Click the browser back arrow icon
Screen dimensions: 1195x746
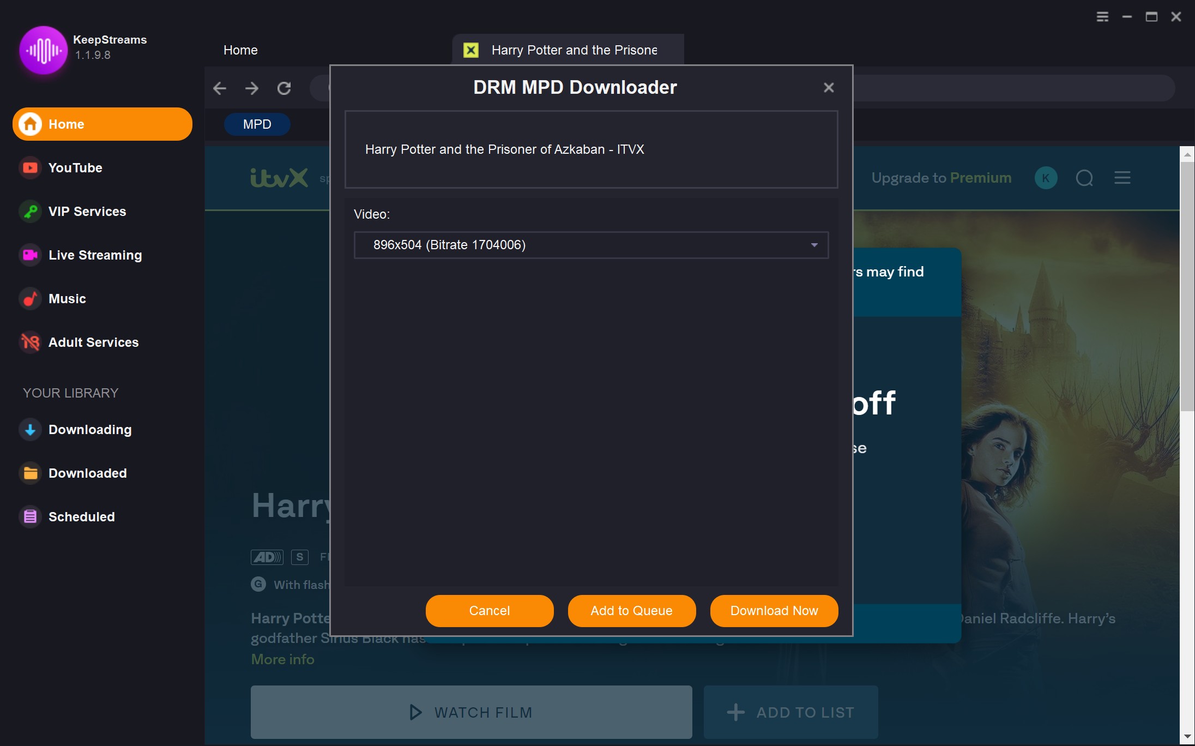coord(220,88)
